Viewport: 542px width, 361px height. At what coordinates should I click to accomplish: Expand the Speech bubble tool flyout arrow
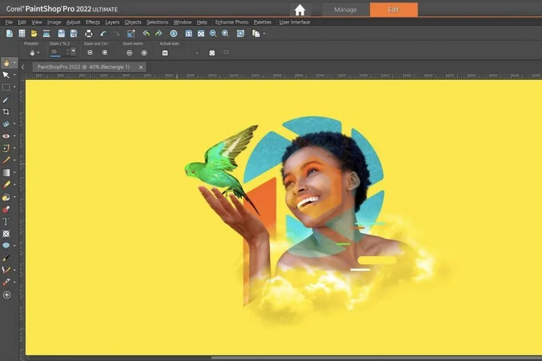14,245
